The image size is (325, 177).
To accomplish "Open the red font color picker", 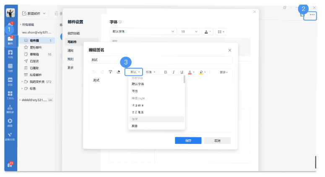I will point(190,72).
